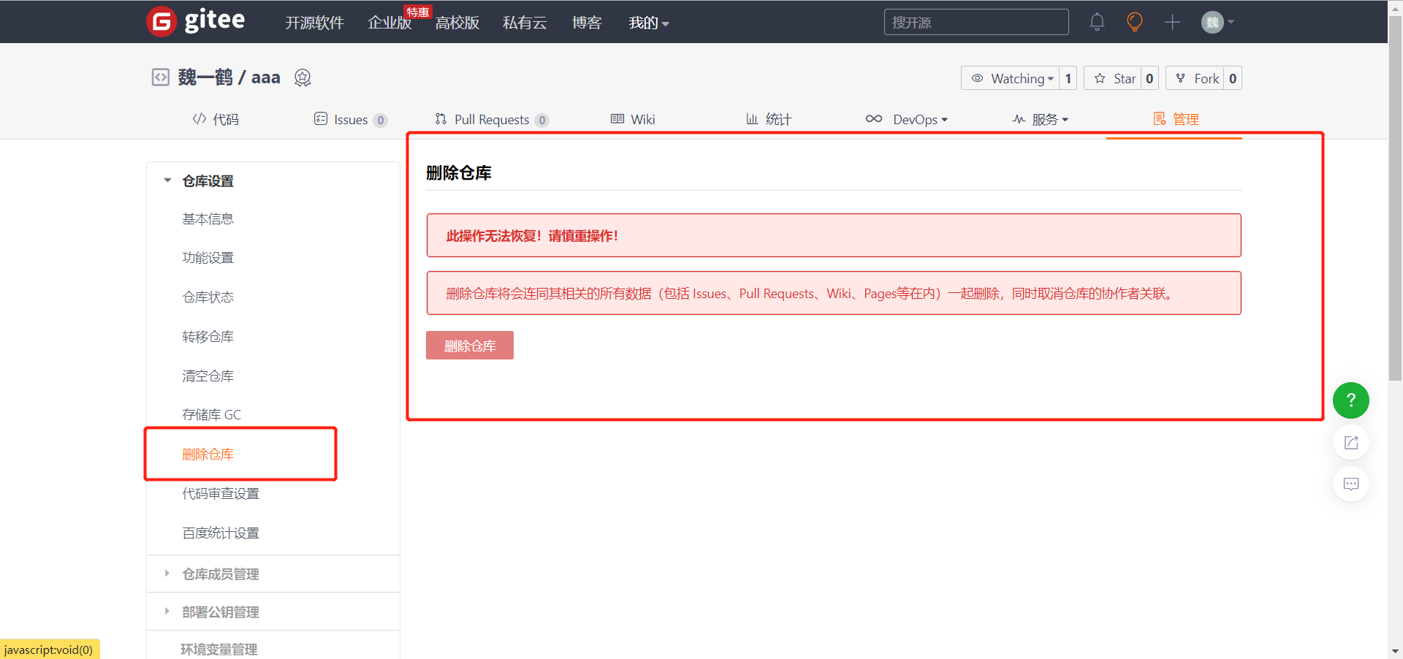
Task: Select the 管理 tab
Action: 1176,119
